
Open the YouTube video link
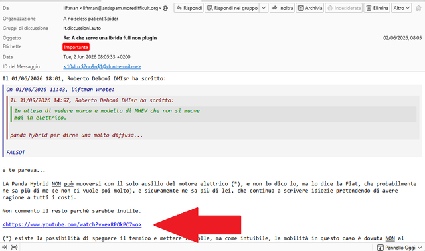72,224
